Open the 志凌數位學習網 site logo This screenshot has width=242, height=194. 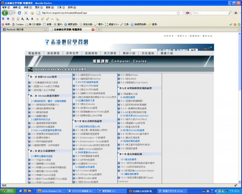(x=67, y=42)
